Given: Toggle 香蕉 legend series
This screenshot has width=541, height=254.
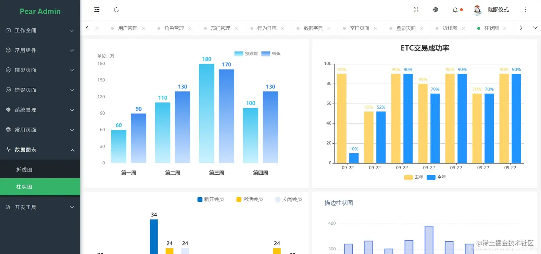Looking at the screenshot, I should click(x=271, y=54).
